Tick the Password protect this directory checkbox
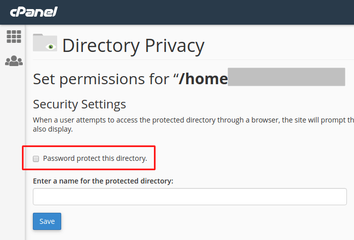The image size is (354, 240). (x=36, y=159)
